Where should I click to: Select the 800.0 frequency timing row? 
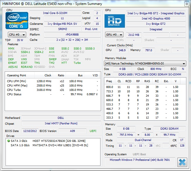click(x=145, y=87)
